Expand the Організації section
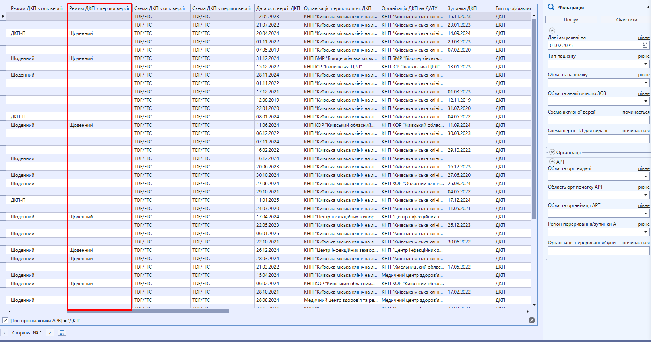The height and width of the screenshot is (342, 651). tap(552, 152)
